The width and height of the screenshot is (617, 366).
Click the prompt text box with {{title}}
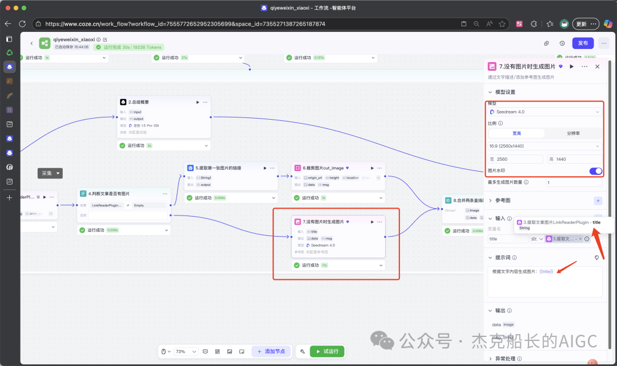(x=545, y=282)
